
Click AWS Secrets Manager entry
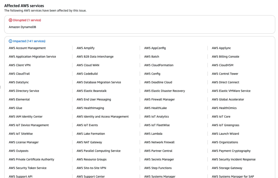point(159,159)
